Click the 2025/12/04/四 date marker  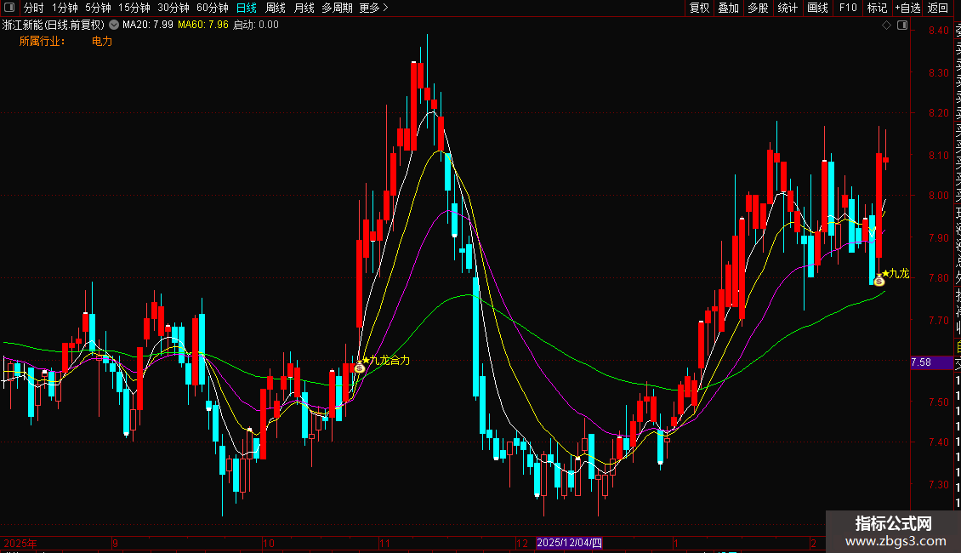[x=569, y=543]
